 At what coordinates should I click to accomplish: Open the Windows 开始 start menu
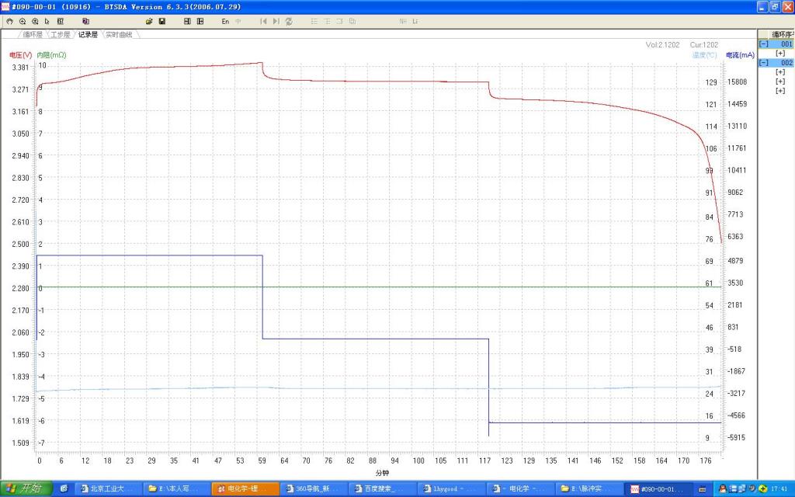(26, 488)
